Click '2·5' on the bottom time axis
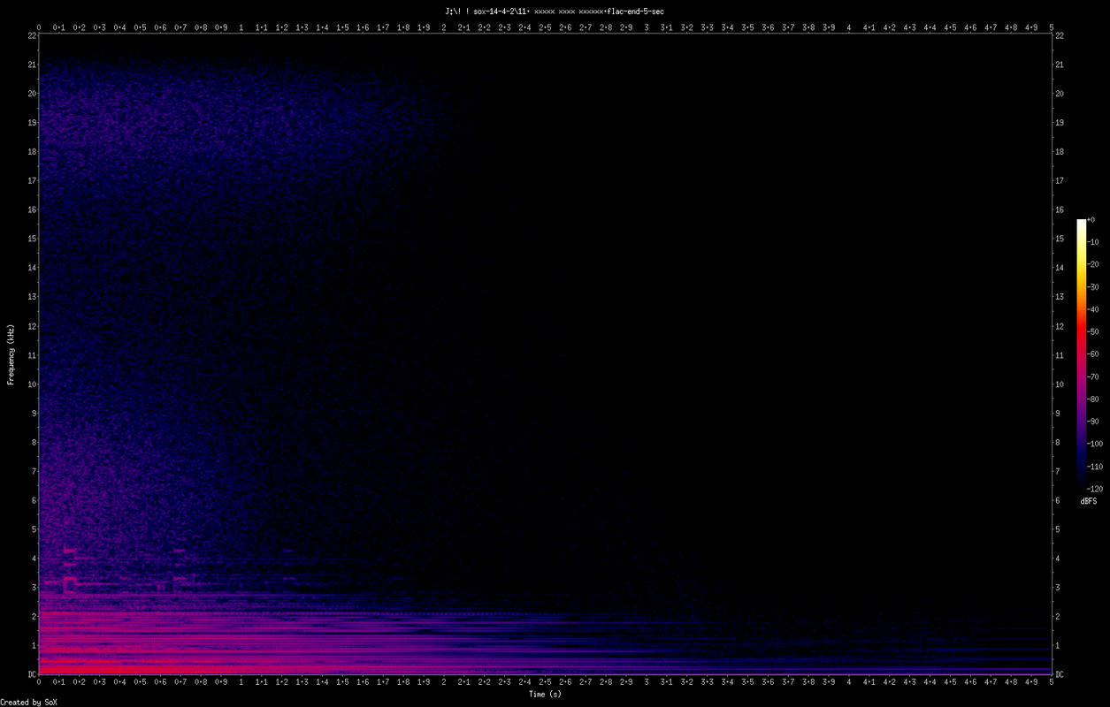1110x707 pixels. point(545,682)
